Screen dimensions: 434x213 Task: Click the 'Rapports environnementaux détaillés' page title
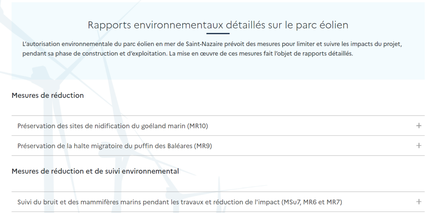click(218, 25)
